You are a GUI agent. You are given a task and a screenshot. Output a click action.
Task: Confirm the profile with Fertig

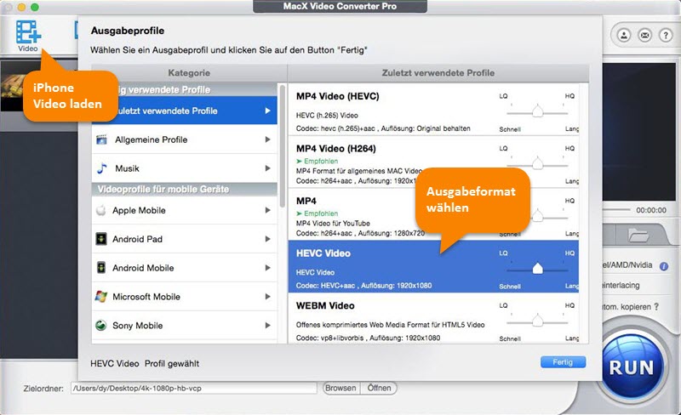(x=563, y=362)
